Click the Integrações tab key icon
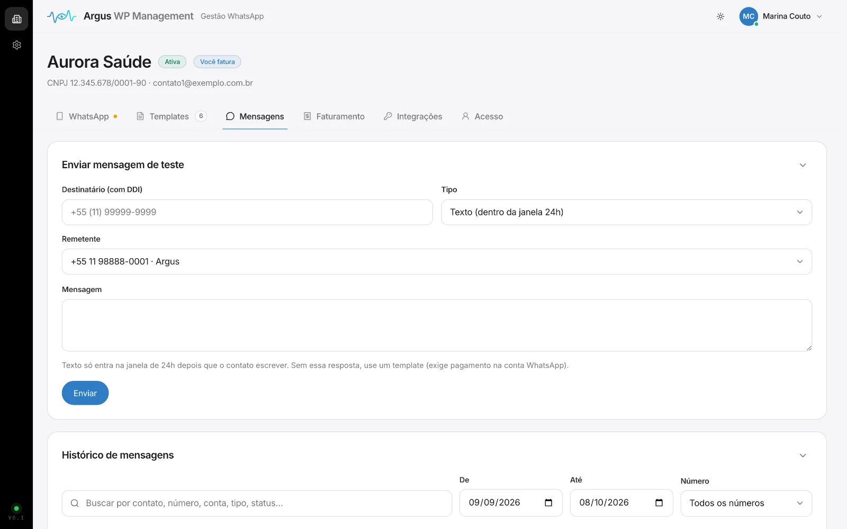 [388, 116]
